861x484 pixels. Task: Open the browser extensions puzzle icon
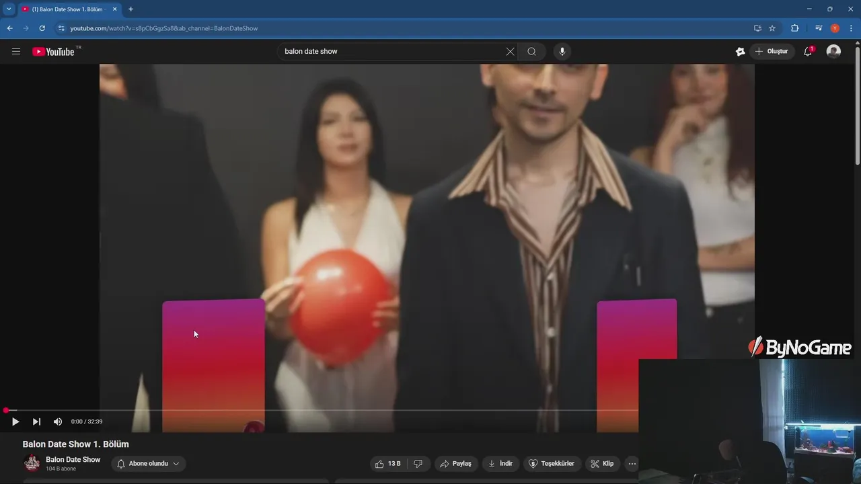point(794,28)
